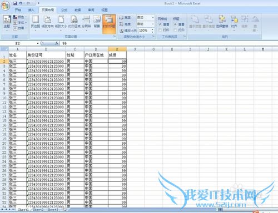
Task: Click the Name Box showing E2
Action: click(x=18, y=43)
